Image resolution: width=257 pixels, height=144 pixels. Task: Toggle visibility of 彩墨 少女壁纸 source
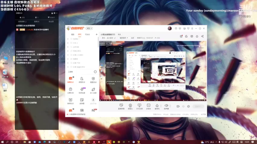[68, 55]
